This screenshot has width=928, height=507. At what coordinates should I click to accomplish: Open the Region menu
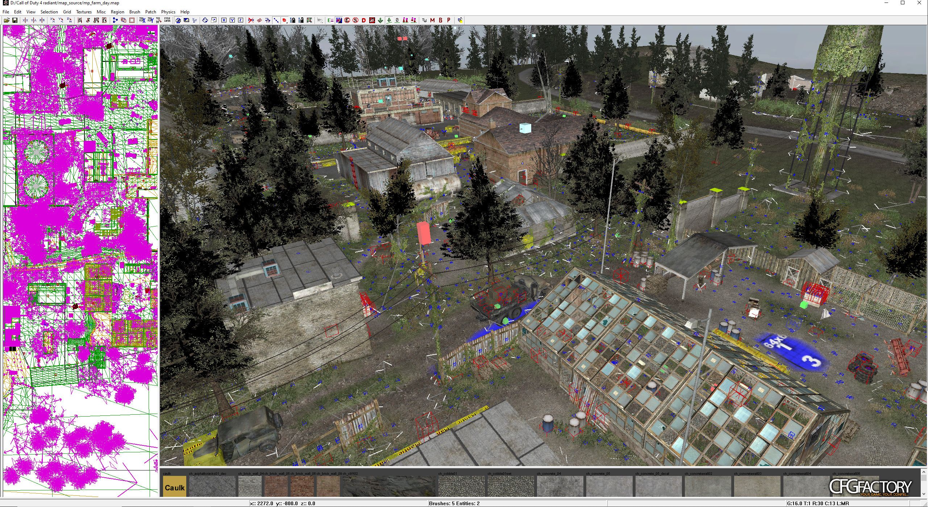[117, 12]
